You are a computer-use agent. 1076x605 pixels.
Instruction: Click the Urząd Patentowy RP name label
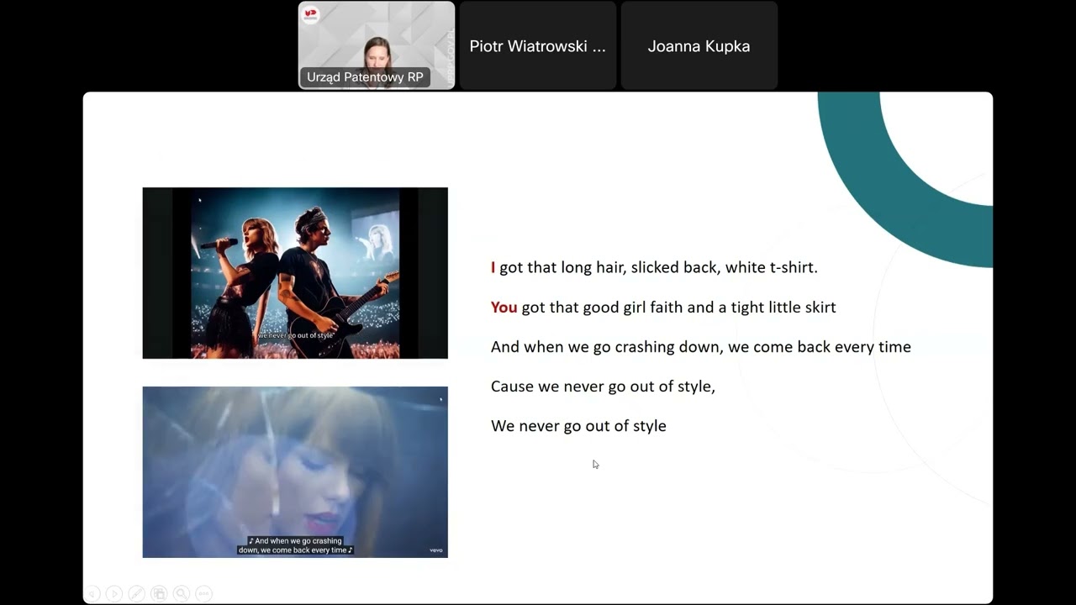point(365,77)
